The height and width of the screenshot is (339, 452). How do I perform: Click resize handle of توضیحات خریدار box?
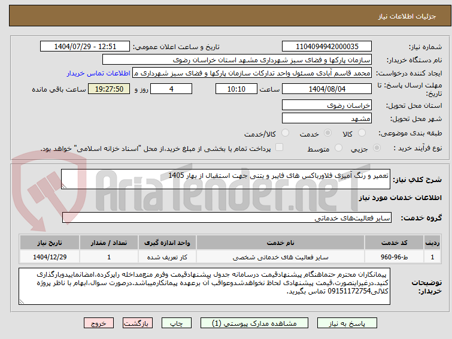click(22, 301)
